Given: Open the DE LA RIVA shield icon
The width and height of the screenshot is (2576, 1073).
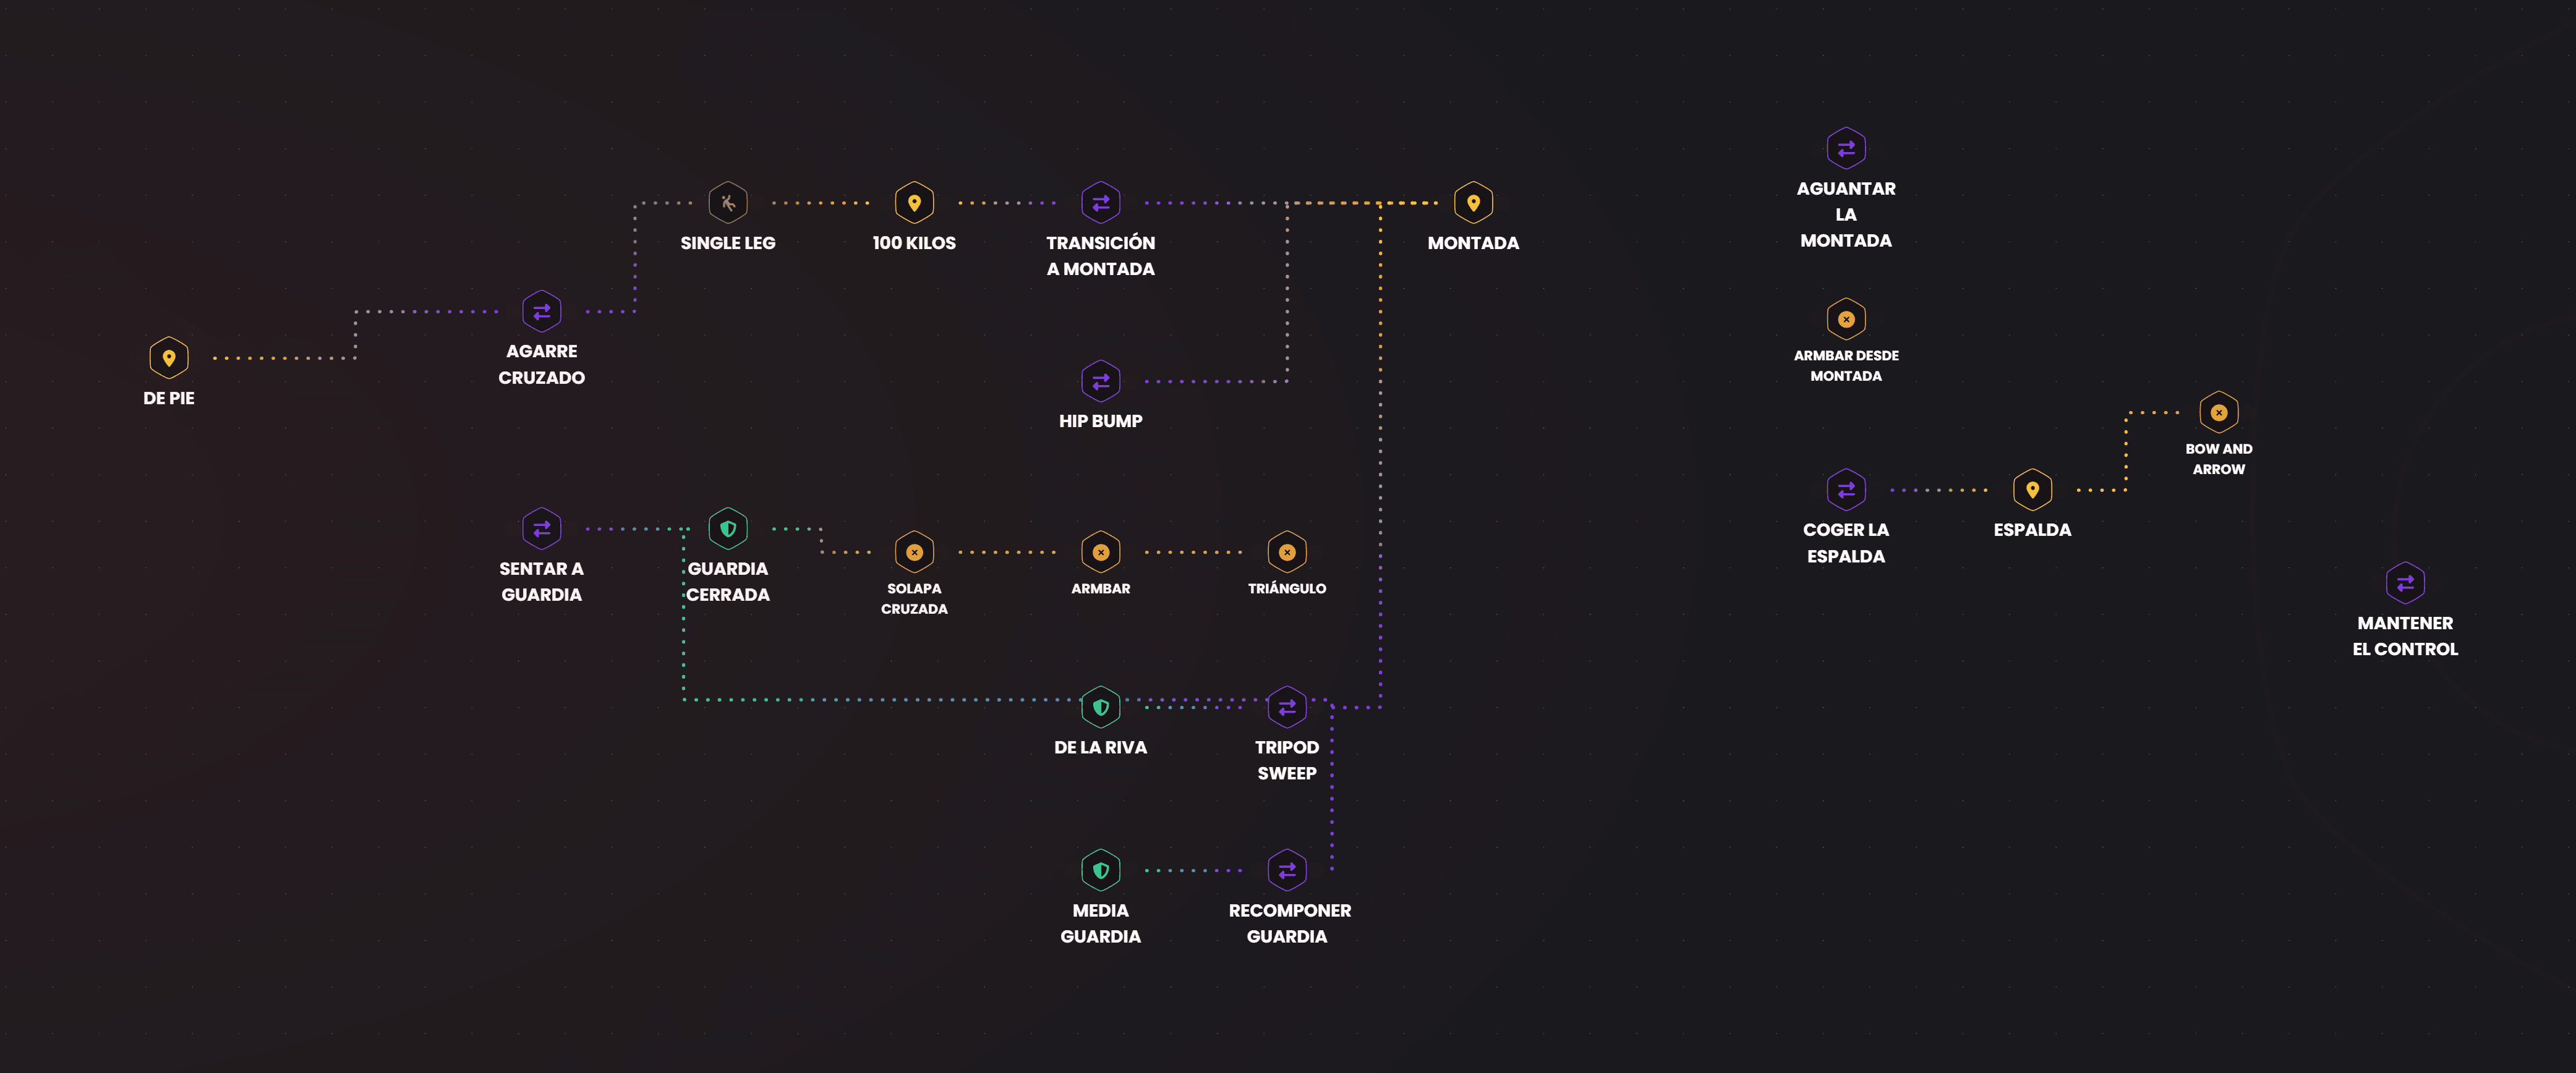Looking at the screenshot, I should click(x=1101, y=707).
